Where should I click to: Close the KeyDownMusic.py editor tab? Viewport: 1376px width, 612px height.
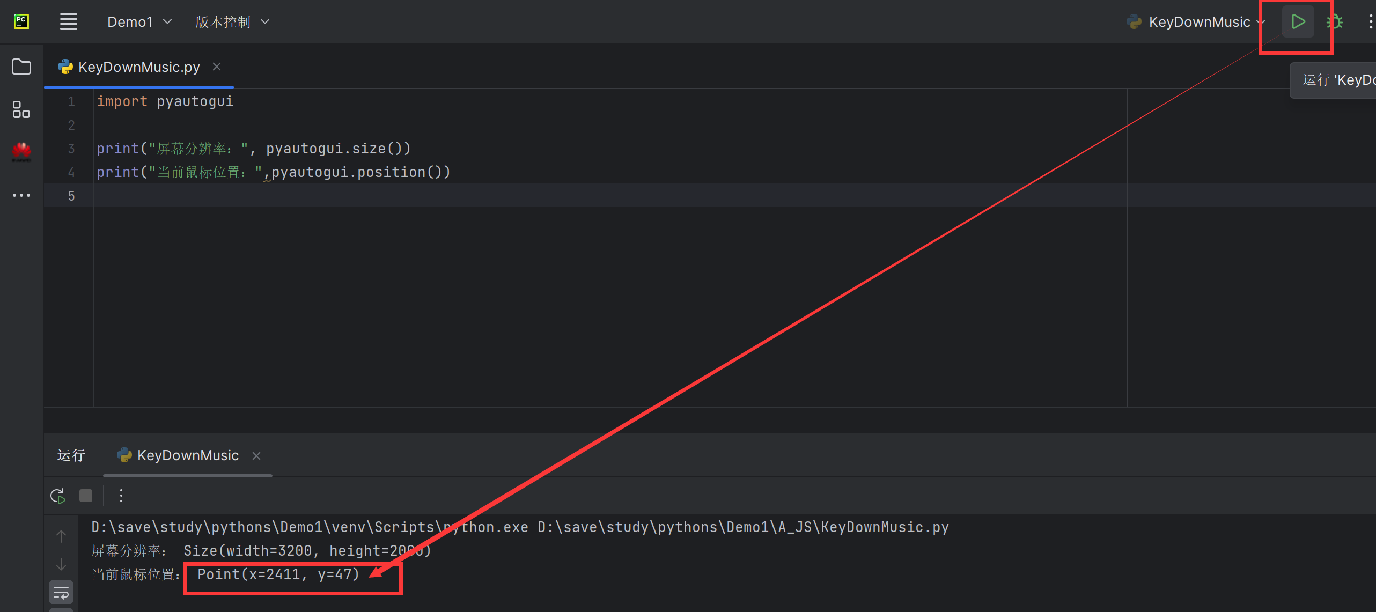(x=217, y=67)
